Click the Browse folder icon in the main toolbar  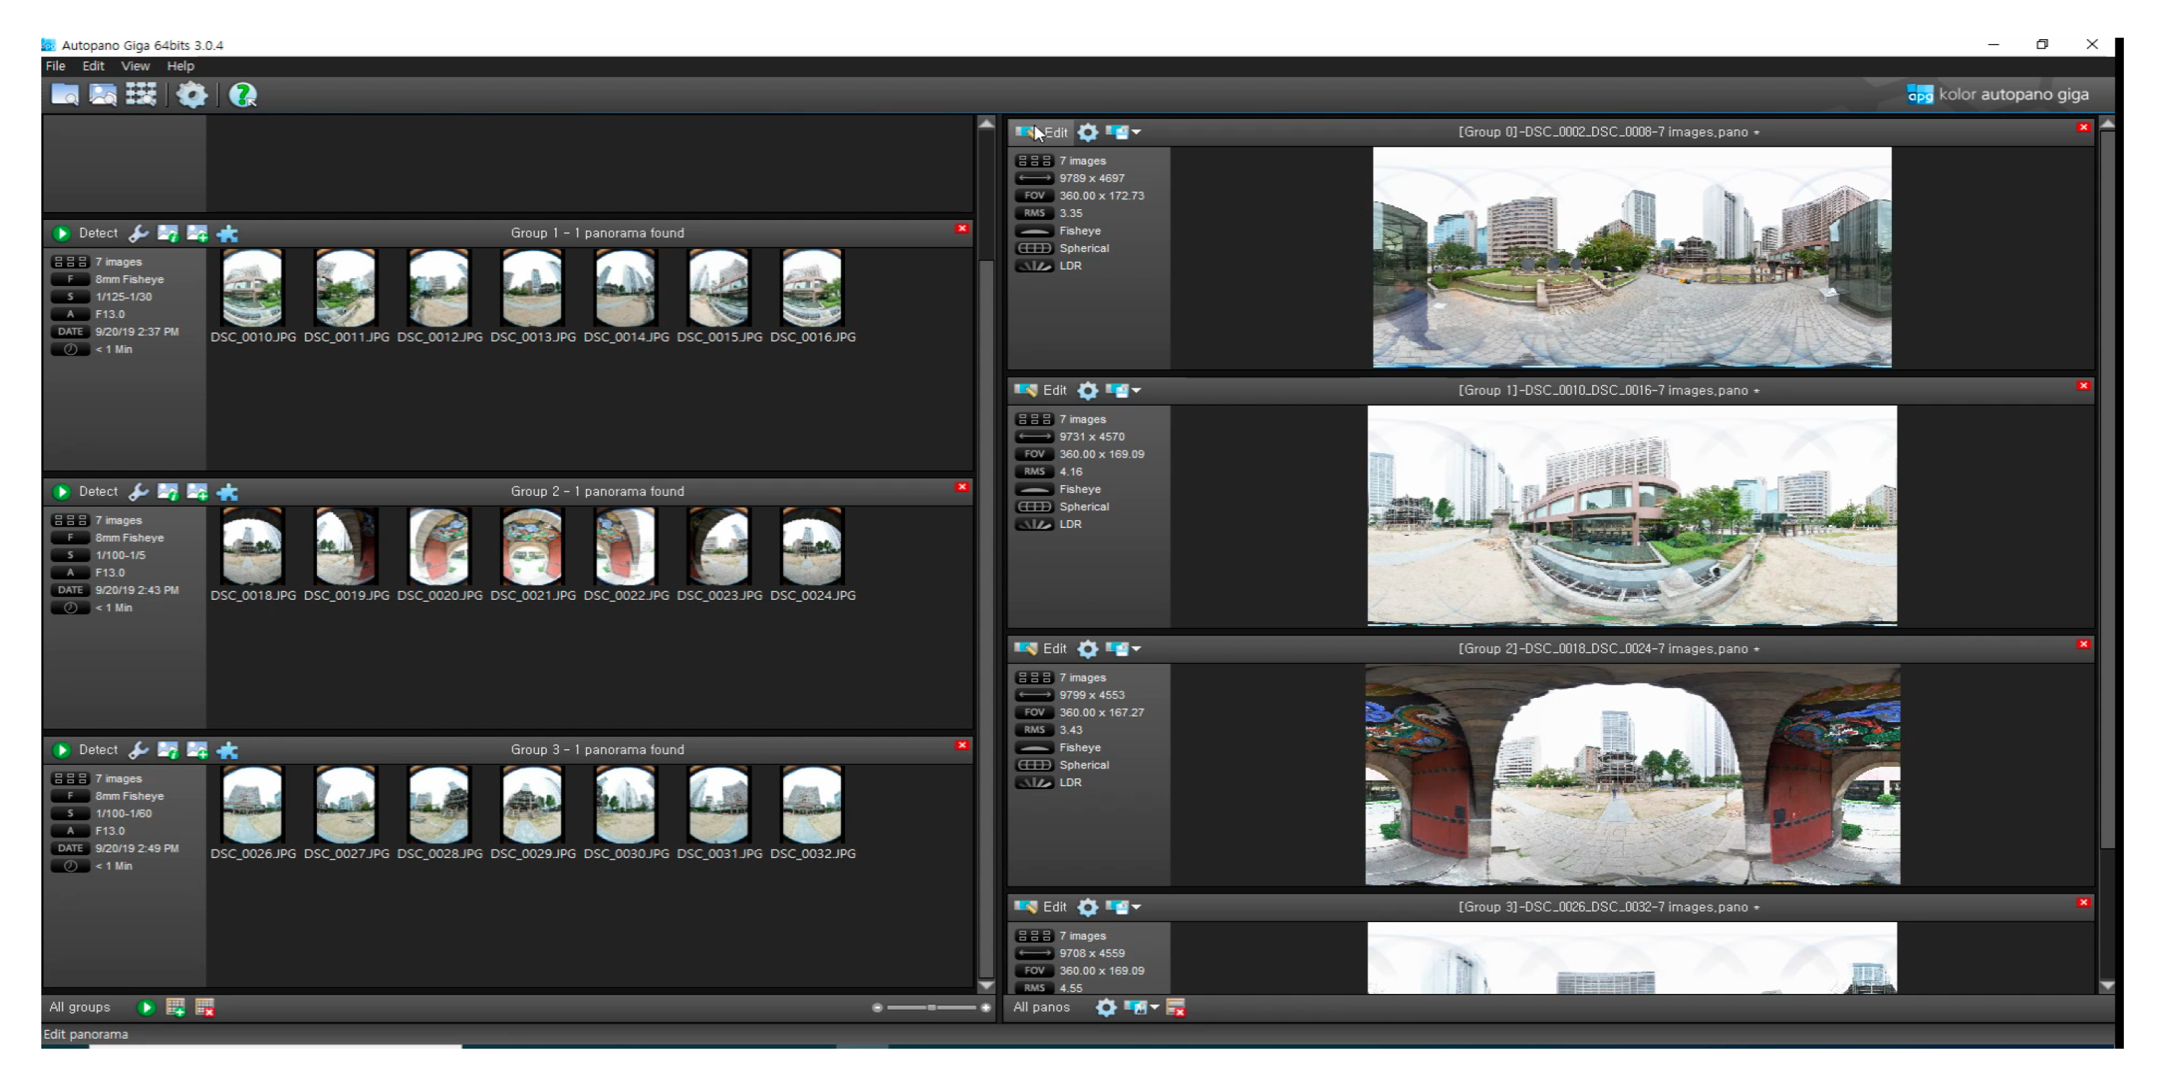[x=65, y=95]
